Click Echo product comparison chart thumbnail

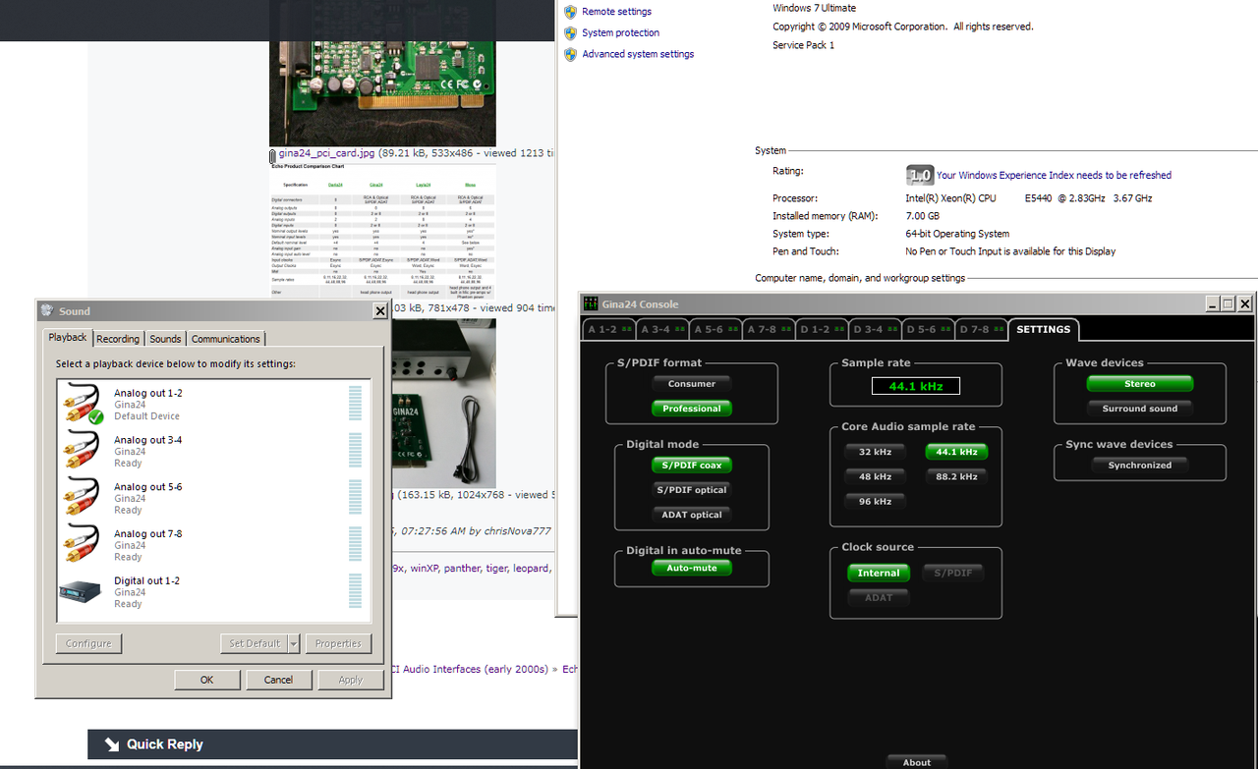pyautogui.click(x=382, y=232)
